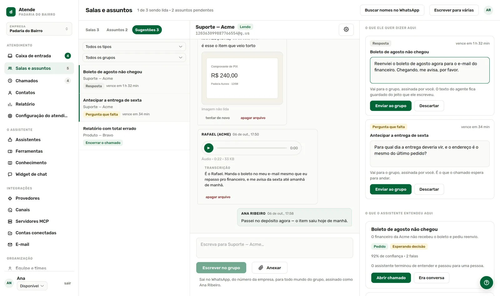
Task: Open the Disponível status dropdown
Action: pyautogui.click(x=32, y=286)
